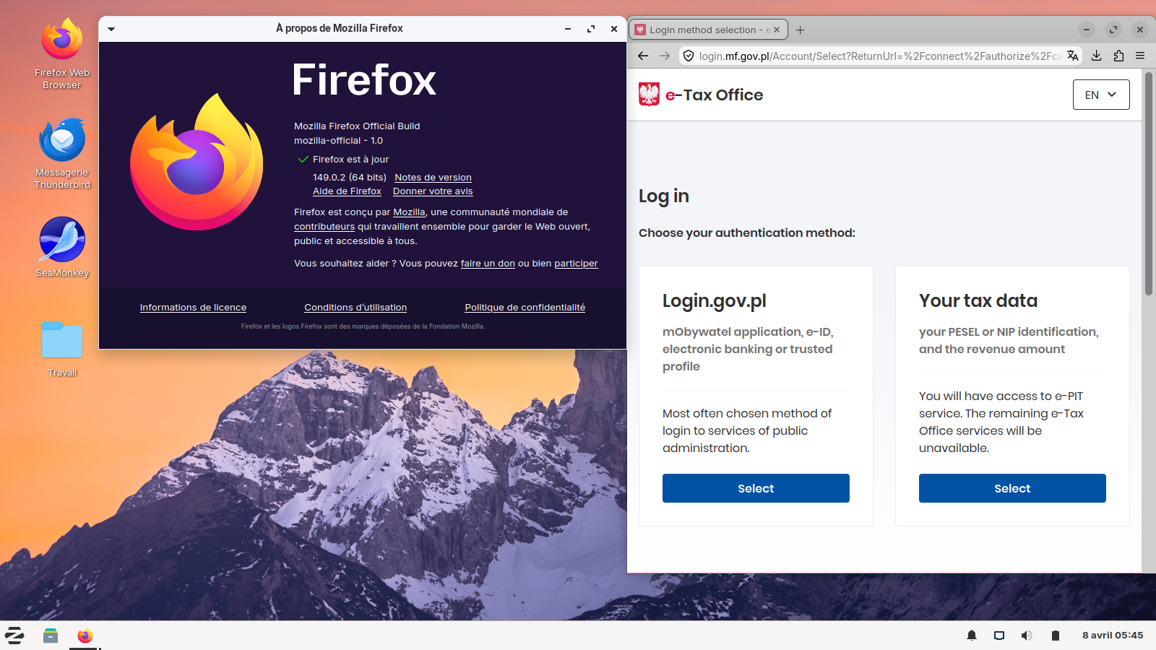Select the Your tax data method
Viewport: 1156px width, 650px height.
tap(1012, 488)
